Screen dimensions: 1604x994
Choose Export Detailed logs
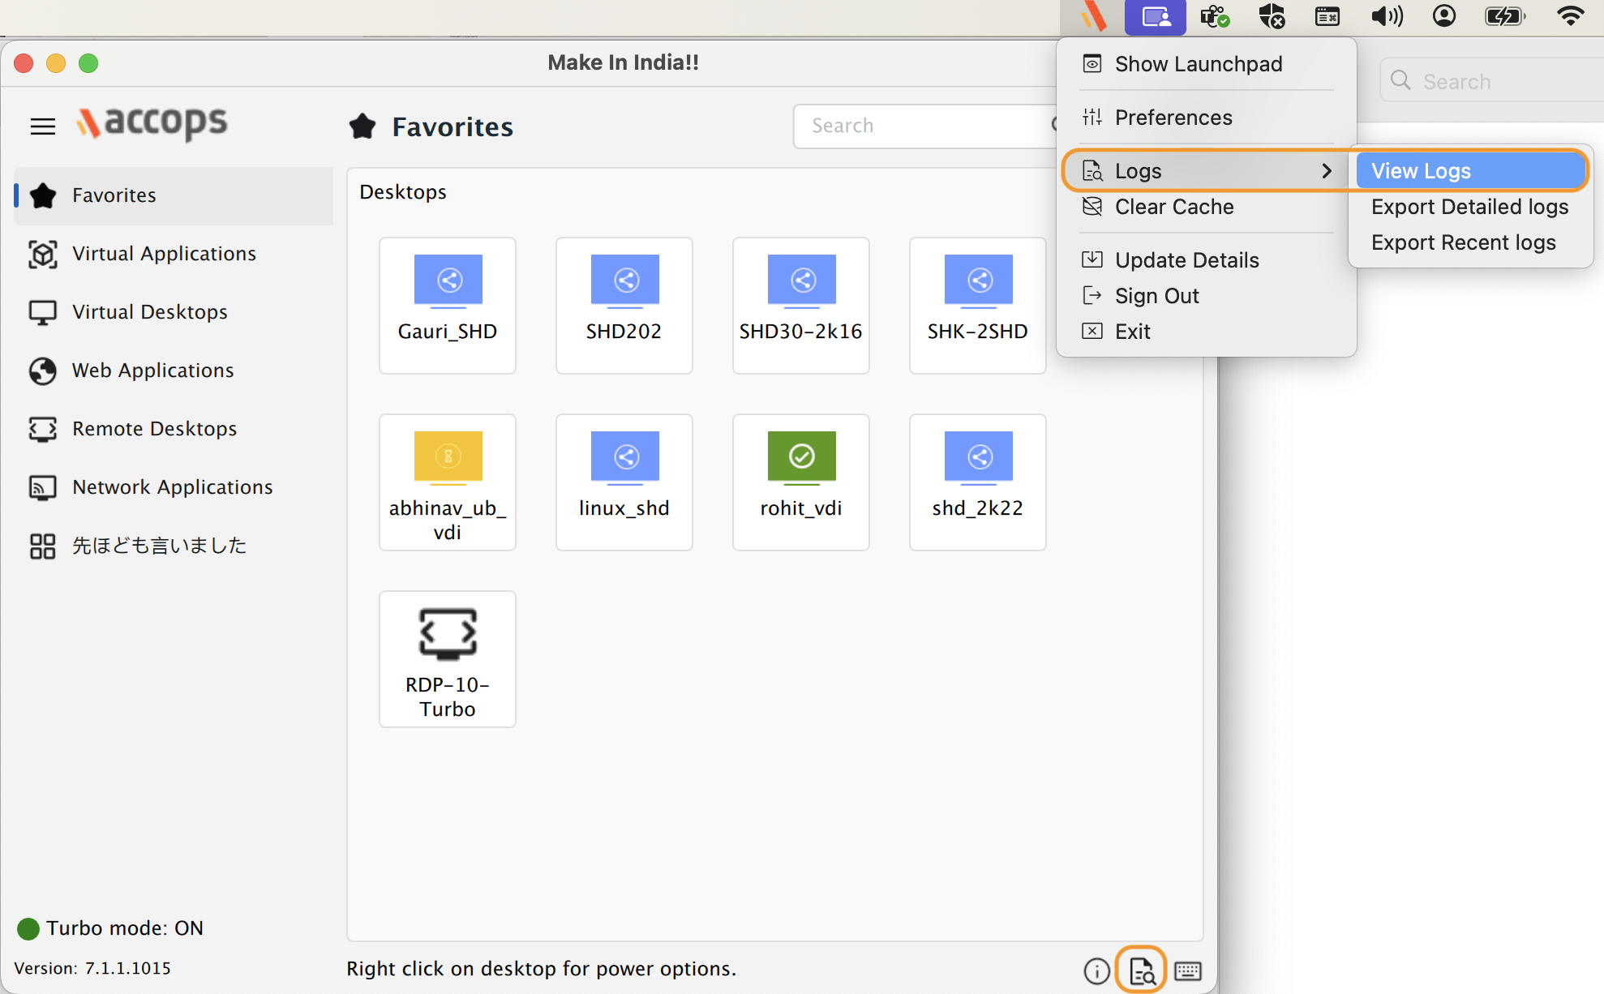pyautogui.click(x=1469, y=207)
